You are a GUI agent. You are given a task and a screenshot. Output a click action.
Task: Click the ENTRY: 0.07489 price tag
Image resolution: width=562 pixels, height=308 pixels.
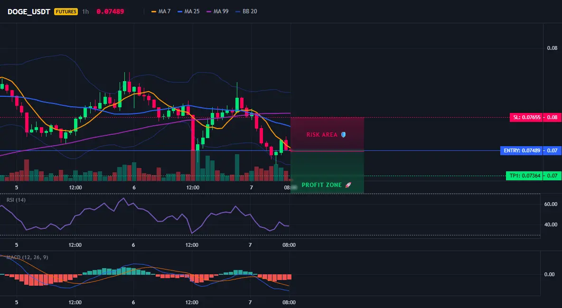522,150
